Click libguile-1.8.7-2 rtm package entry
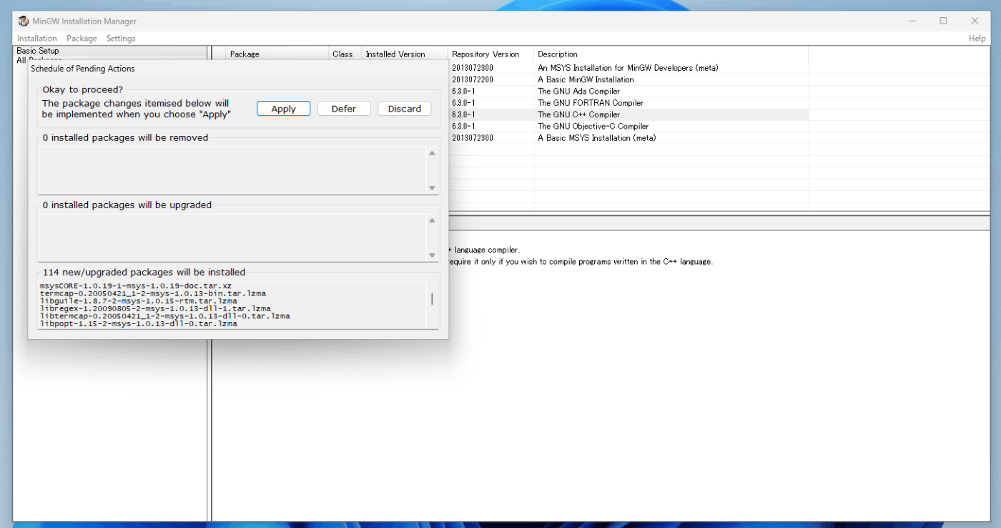Screen dimensions: 1001x528 [139, 301]
